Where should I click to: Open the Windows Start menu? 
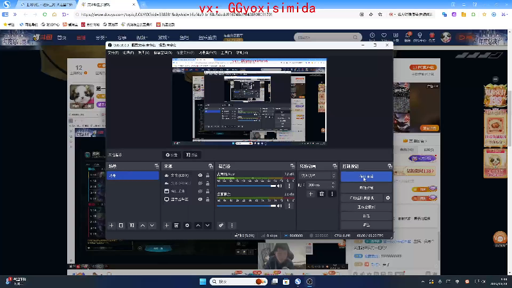tap(203, 282)
